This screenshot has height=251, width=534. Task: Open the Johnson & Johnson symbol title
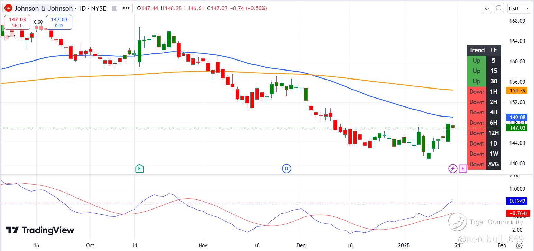click(x=43, y=8)
